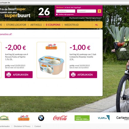Click the Cartamundi sponsor logo
Viewport: 129px width, 129px height.
coord(123,118)
